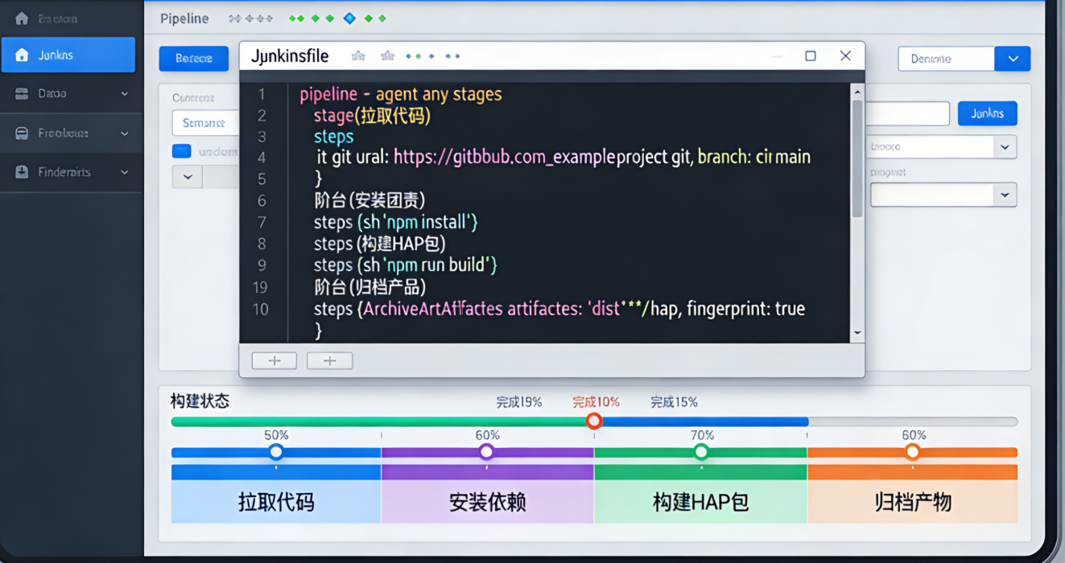1065x563 pixels.
Task: Click the blue diamond in Pipeline header
Action: [349, 18]
